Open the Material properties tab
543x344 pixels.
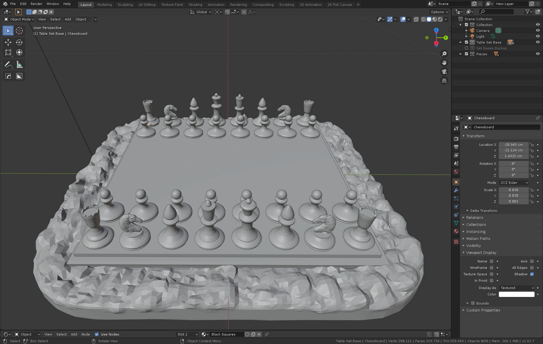(456, 231)
